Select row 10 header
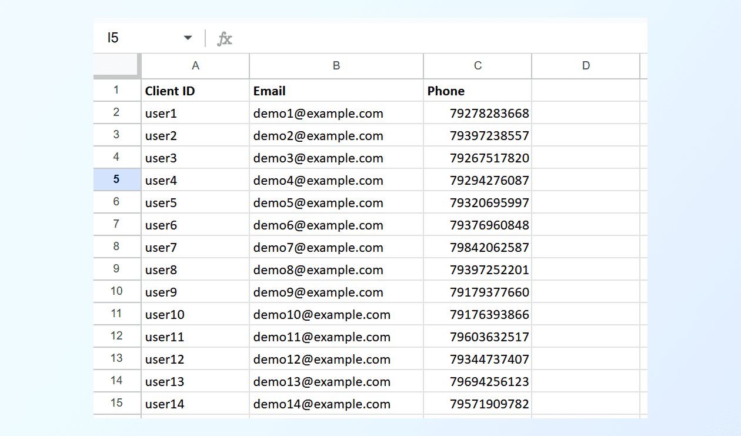Screen dimensions: 741x436 click(116, 291)
